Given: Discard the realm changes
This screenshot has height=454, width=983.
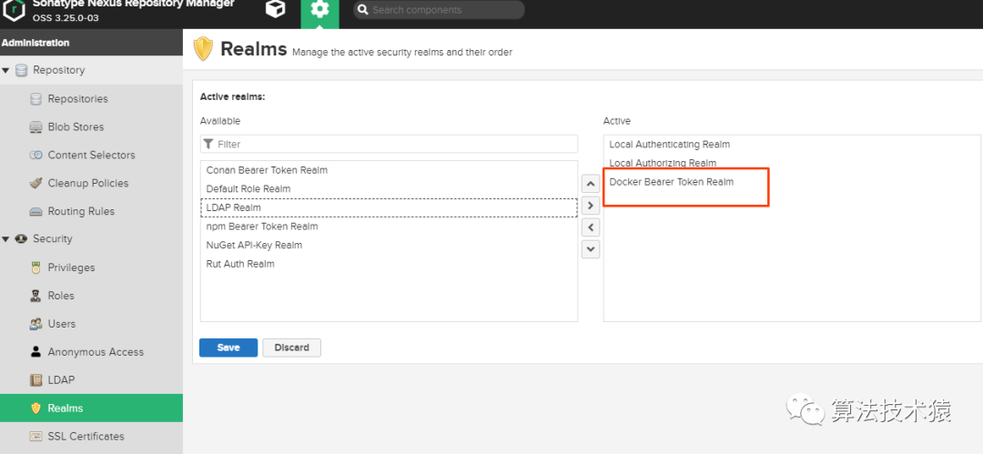Looking at the screenshot, I should [x=291, y=348].
